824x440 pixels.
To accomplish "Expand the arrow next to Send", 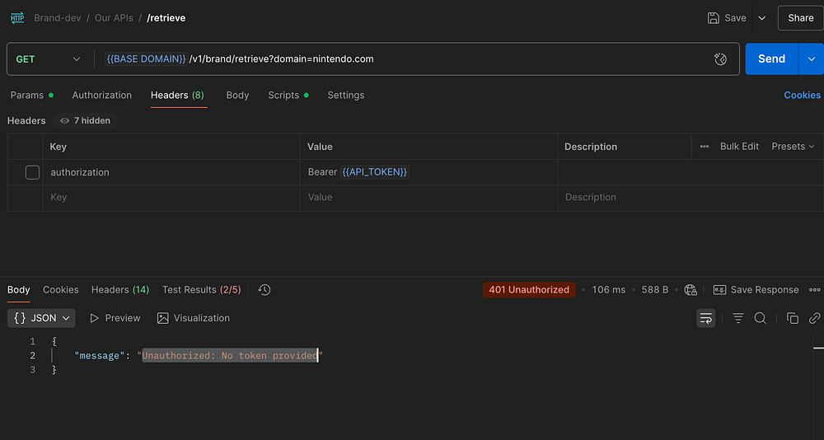I will click(812, 59).
